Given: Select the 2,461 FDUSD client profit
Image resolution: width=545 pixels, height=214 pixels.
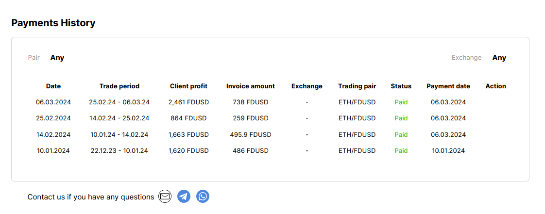Looking at the screenshot, I should point(189,102).
